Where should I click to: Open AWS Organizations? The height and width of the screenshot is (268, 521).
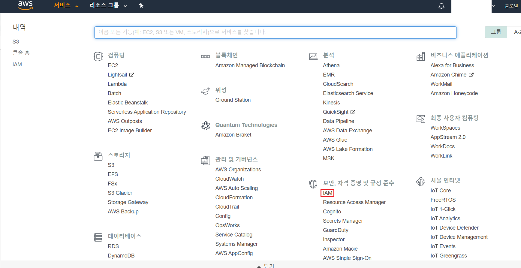coord(238,170)
